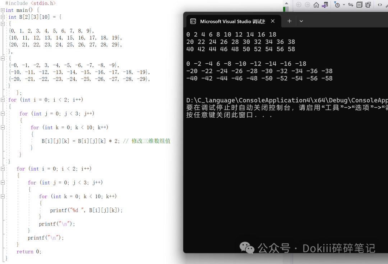
Task: Click the Home icon in the top toolbar
Action: (x=316, y=5)
